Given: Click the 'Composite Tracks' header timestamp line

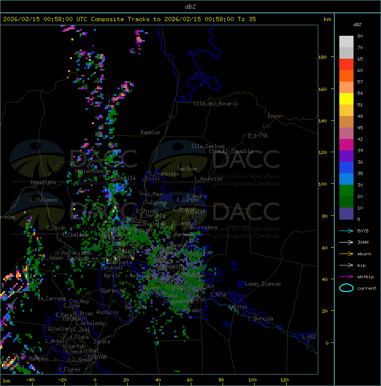Looking at the screenshot, I should (x=130, y=19).
